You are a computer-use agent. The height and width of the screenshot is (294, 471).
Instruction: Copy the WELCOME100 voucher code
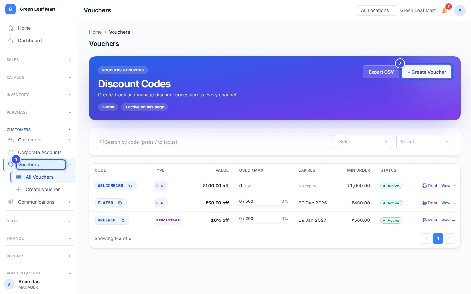(130, 186)
